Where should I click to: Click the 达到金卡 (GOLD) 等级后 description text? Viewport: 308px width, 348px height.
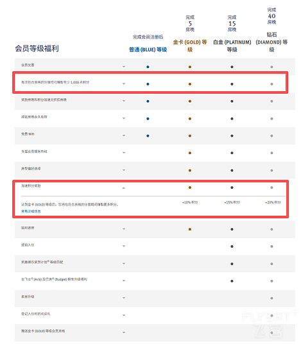click(70, 204)
